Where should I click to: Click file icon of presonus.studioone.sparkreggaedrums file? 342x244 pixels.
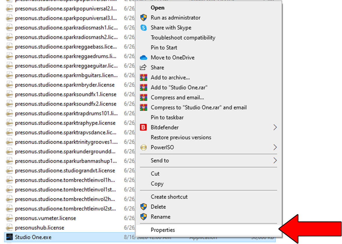(x=9, y=56)
